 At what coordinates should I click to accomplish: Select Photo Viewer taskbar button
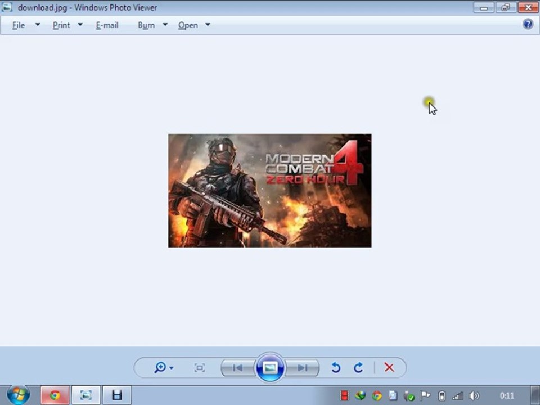point(85,395)
